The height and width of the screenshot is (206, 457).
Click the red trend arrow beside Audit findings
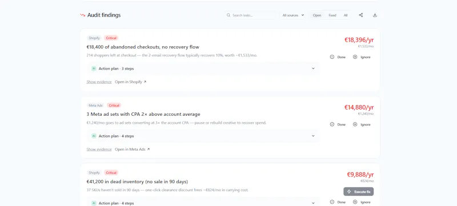82,15
